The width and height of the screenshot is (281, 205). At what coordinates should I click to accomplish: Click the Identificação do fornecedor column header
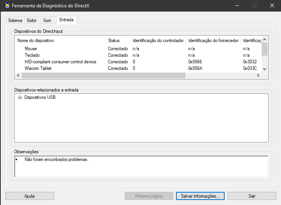point(213,41)
